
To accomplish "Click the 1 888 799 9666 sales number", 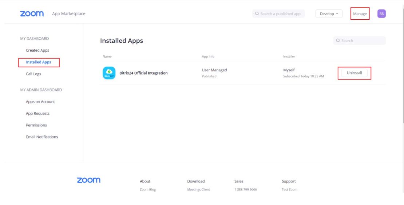I will [x=246, y=190].
